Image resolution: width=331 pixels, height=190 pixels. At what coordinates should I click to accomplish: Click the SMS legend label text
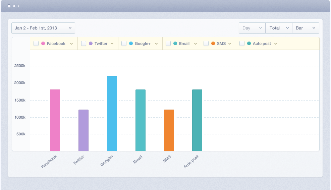[221, 44]
